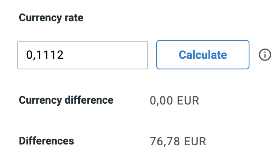Screen dimensions: 274x160
Task: Click the word difference in Currency difference
Action: click(89, 100)
